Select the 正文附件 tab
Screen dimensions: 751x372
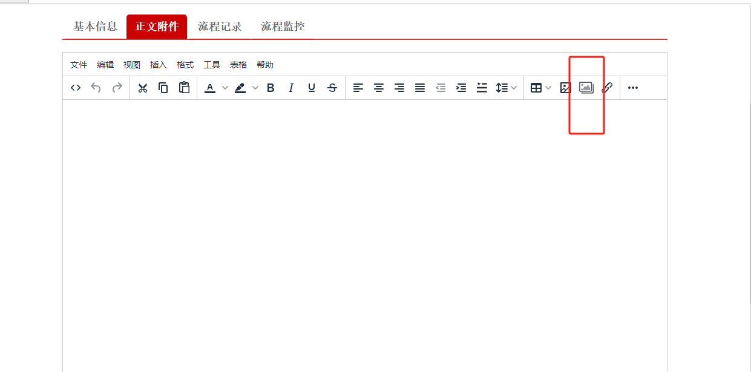pyautogui.click(x=157, y=27)
